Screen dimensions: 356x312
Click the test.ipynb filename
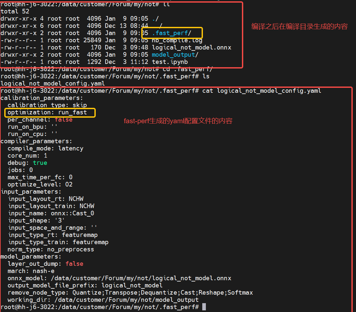[169, 62]
